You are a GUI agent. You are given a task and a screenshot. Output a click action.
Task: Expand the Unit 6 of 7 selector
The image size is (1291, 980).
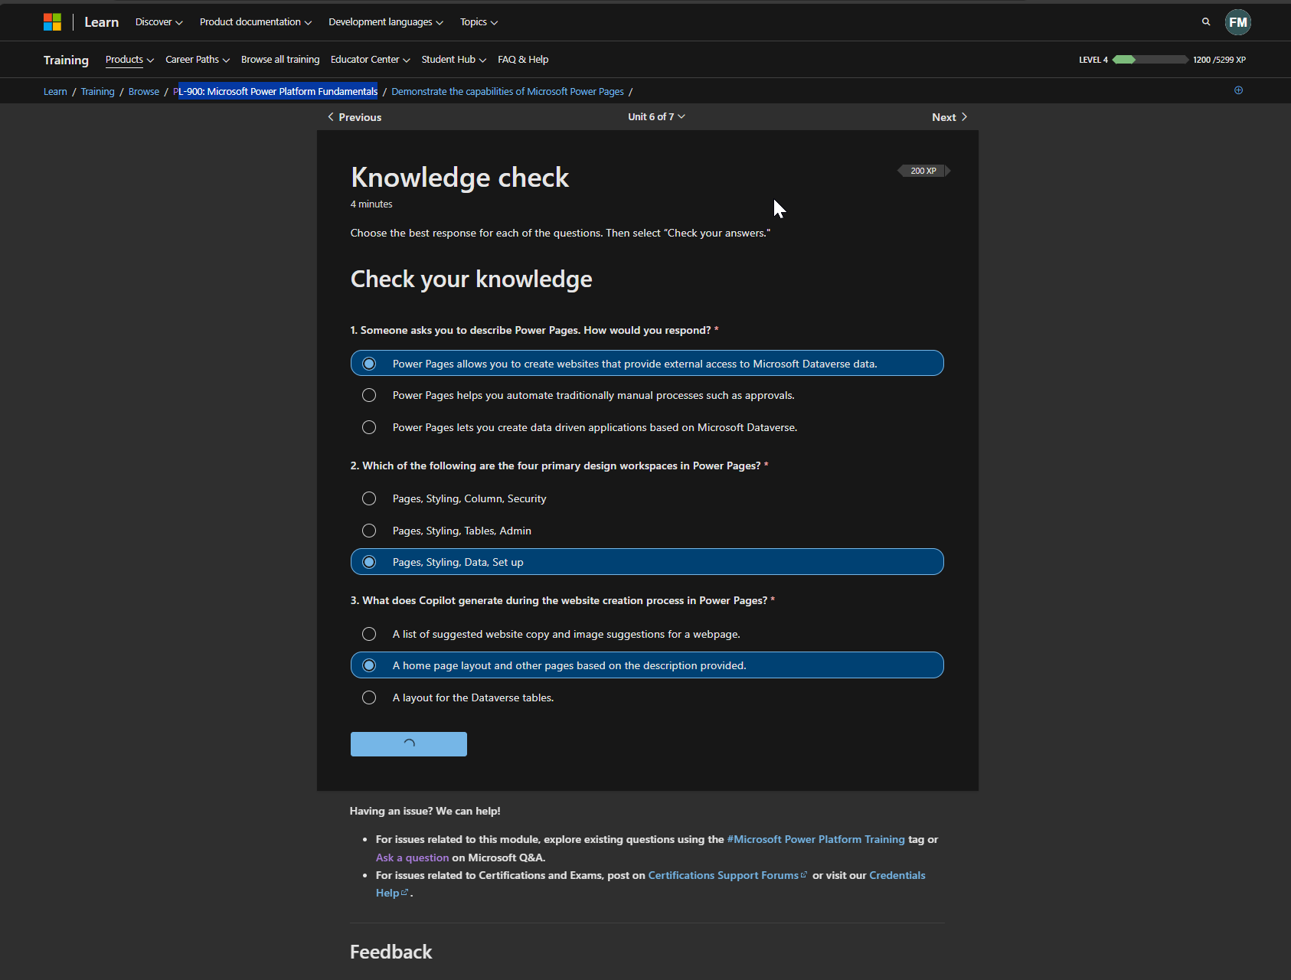coord(656,117)
